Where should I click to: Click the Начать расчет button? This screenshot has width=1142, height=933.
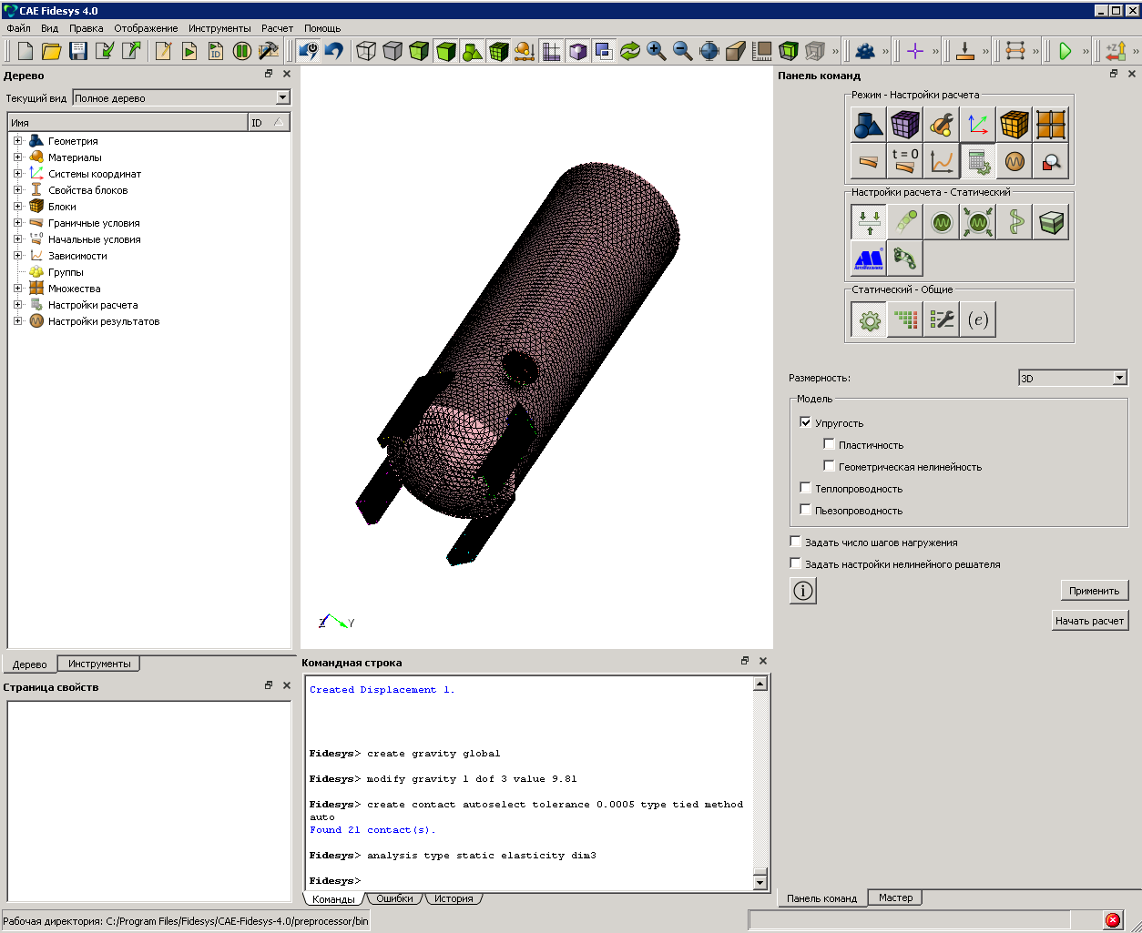pos(1089,621)
